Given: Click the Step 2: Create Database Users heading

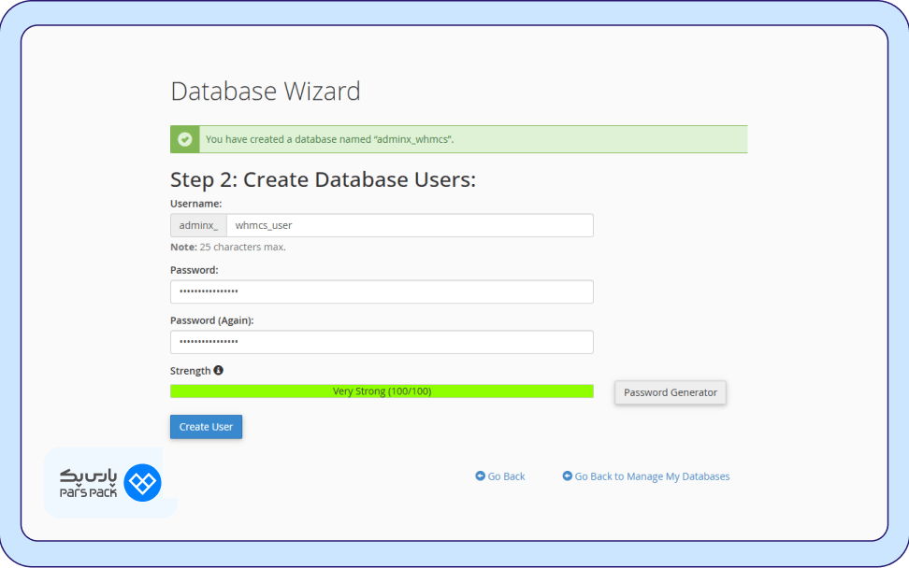Looking at the screenshot, I should [x=321, y=178].
